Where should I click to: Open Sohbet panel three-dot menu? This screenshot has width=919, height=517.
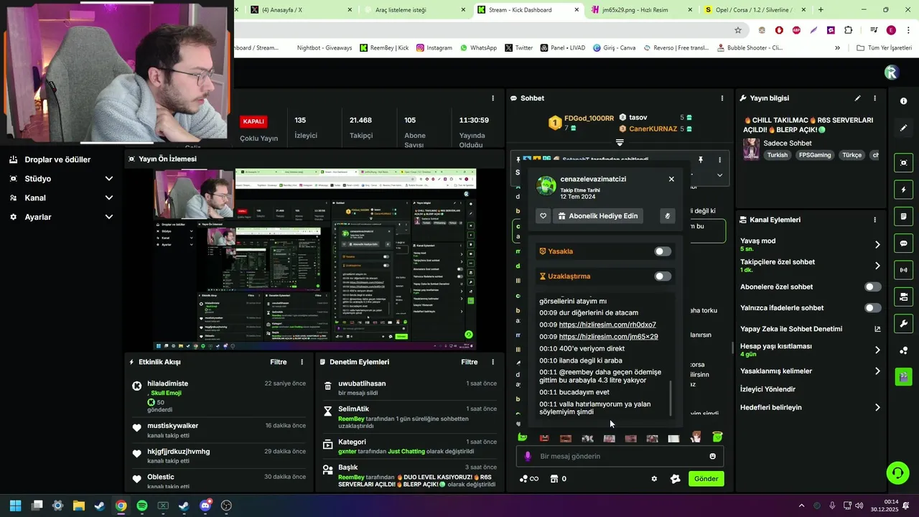tap(722, 98)
